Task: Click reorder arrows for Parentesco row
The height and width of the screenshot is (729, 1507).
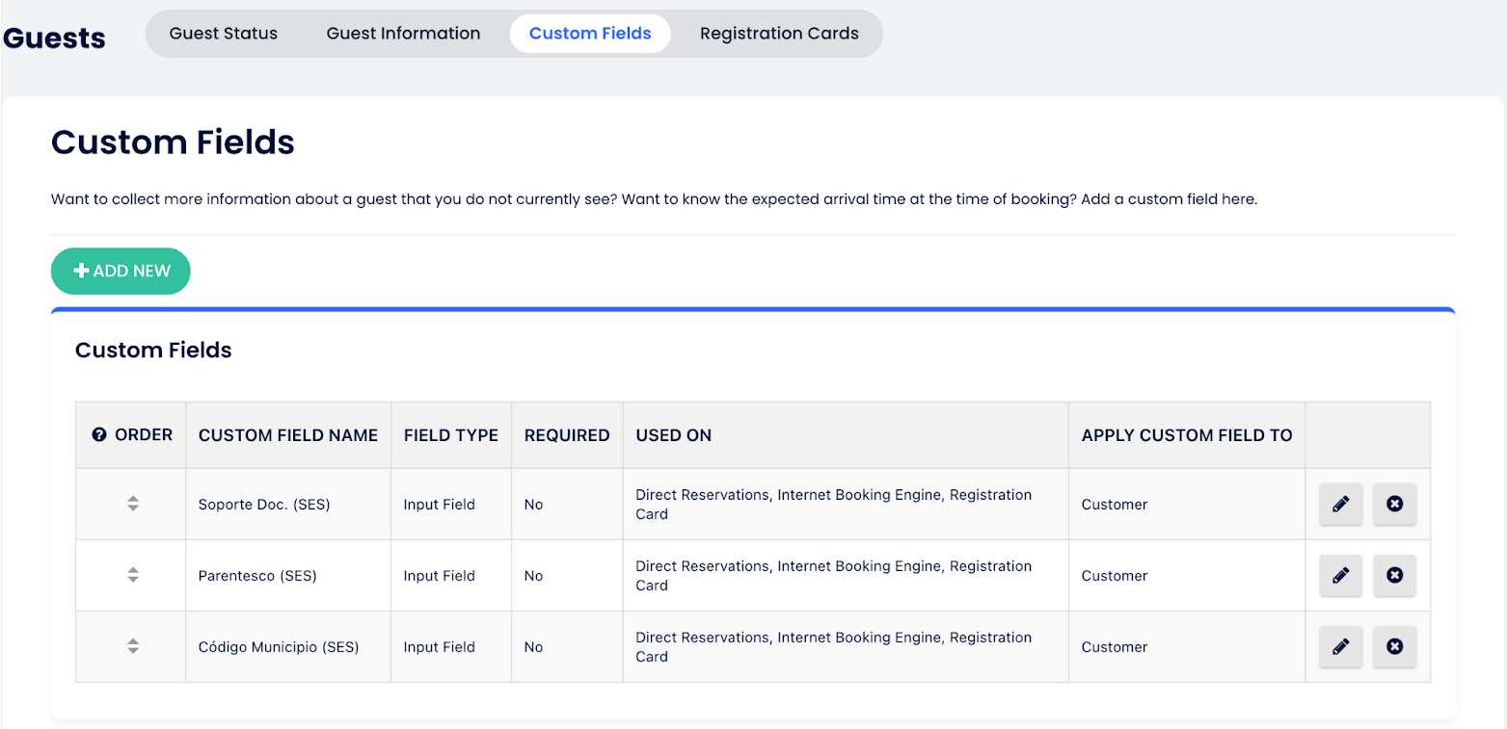Action: [x=133, y=575]
